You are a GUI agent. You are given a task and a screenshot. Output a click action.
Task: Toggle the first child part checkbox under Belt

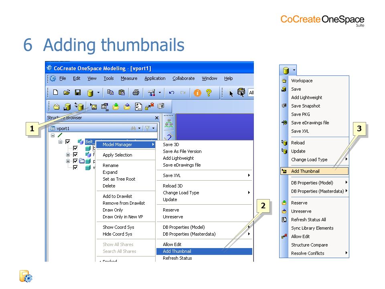tap(75, 148)
